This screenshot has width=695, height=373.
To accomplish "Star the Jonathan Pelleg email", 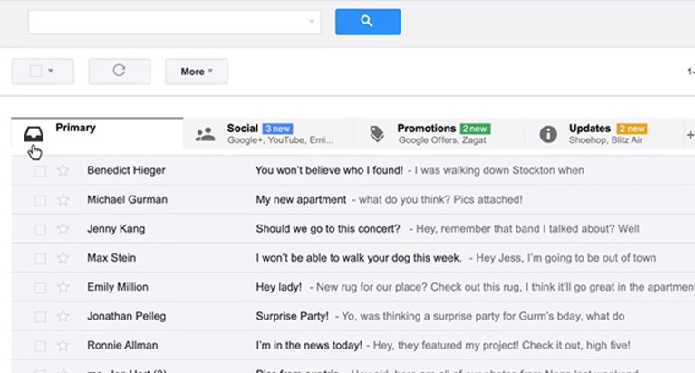I will 63,316.
